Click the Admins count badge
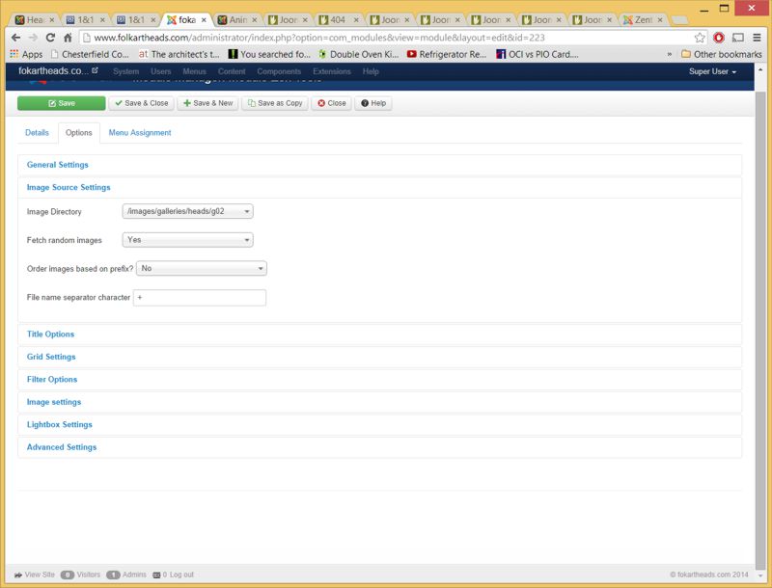Viewport: 772px width, 588px height. pos(113,575)
